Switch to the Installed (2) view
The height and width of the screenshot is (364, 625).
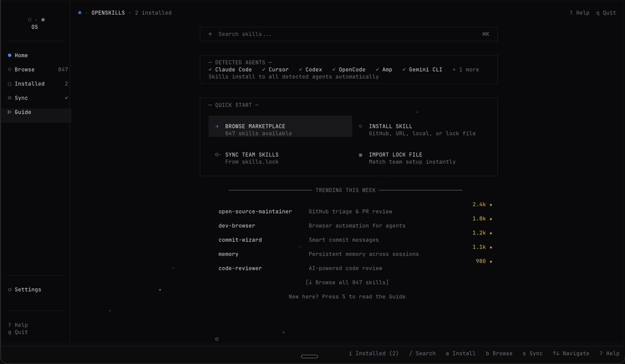[373, 353]
